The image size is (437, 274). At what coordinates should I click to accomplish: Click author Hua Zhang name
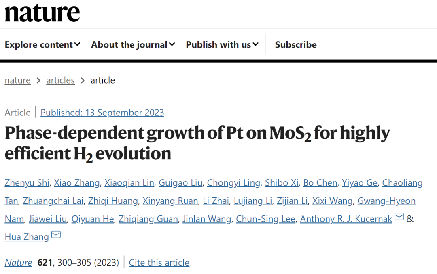[27, 237]
